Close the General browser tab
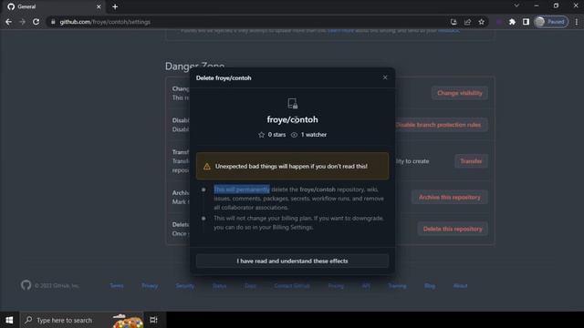 99,6
